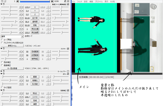This screenshot has width=163, height=106.
Task: Decrease X value with left arrow
Action: pos(20,7)
